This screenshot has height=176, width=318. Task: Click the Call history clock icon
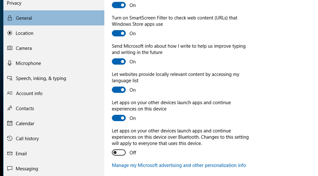(x=10, y=138)
